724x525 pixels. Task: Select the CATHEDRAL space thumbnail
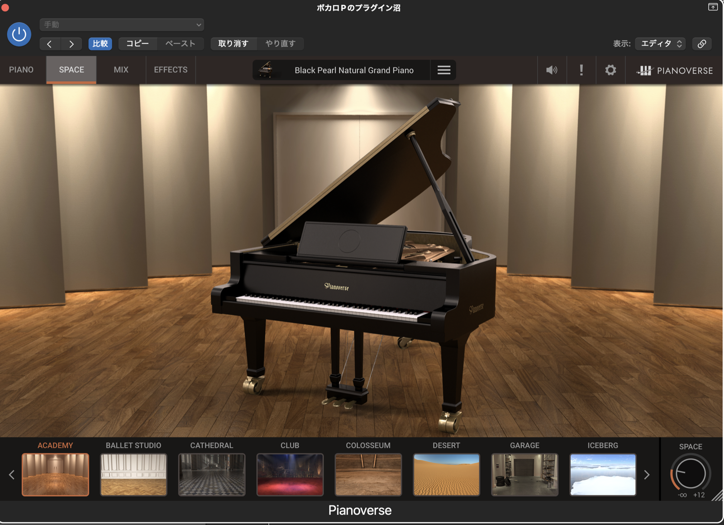tap(212, 475)
